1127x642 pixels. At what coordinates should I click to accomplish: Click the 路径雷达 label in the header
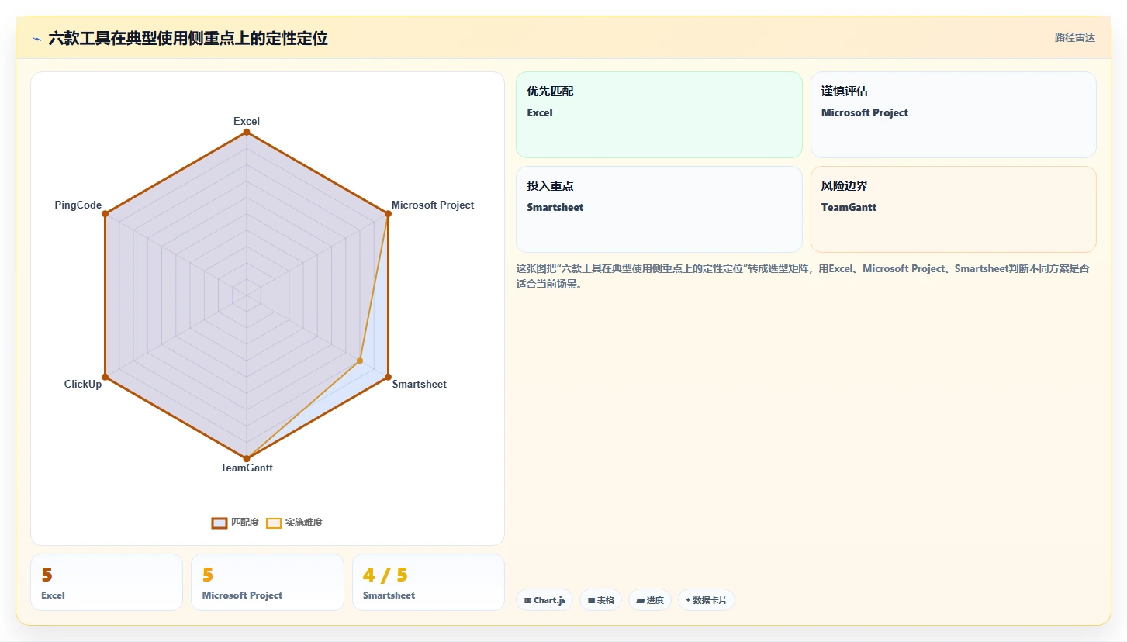1074,37
